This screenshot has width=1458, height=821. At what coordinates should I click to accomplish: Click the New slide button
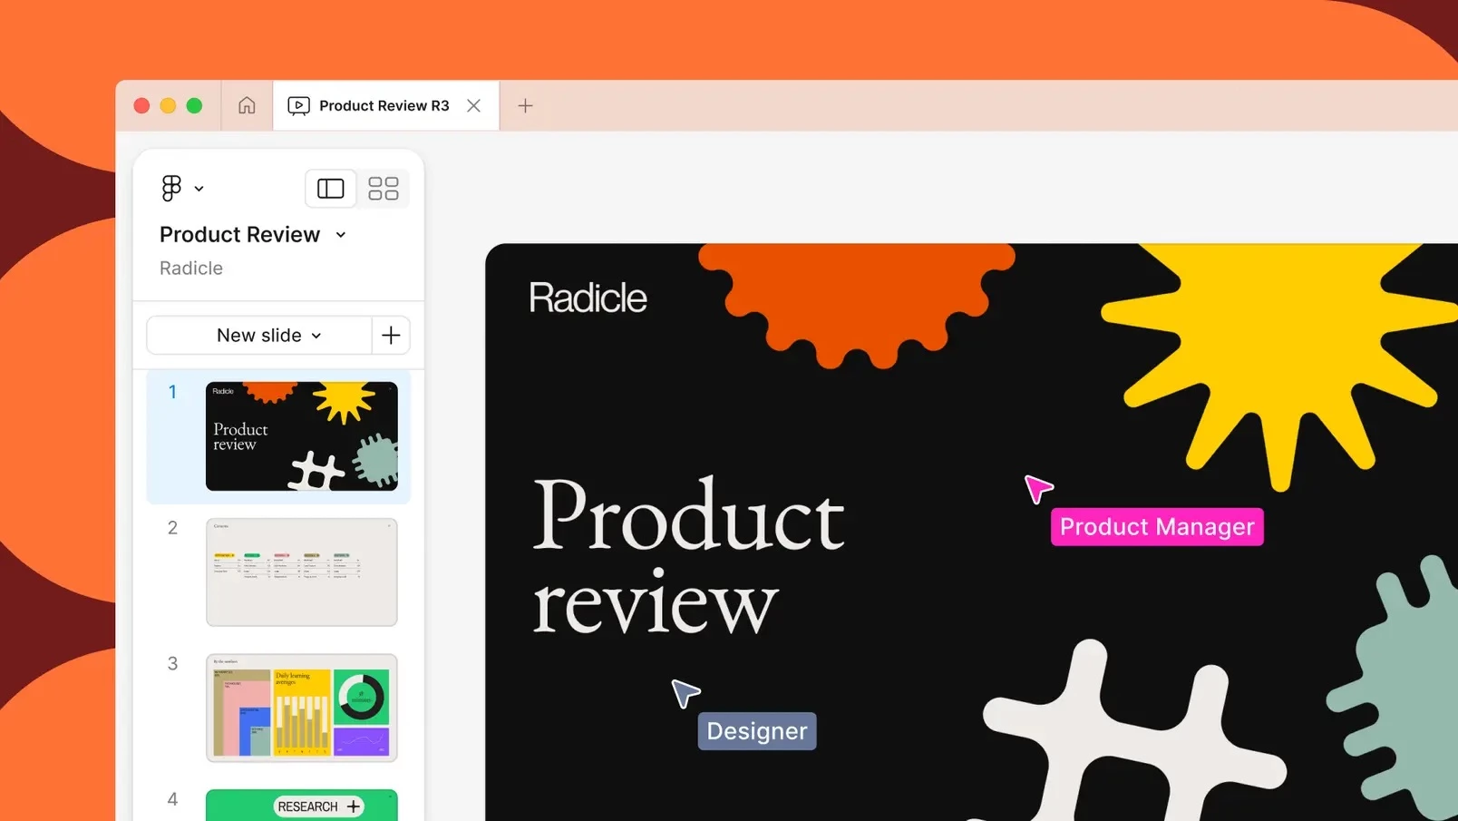258,335
